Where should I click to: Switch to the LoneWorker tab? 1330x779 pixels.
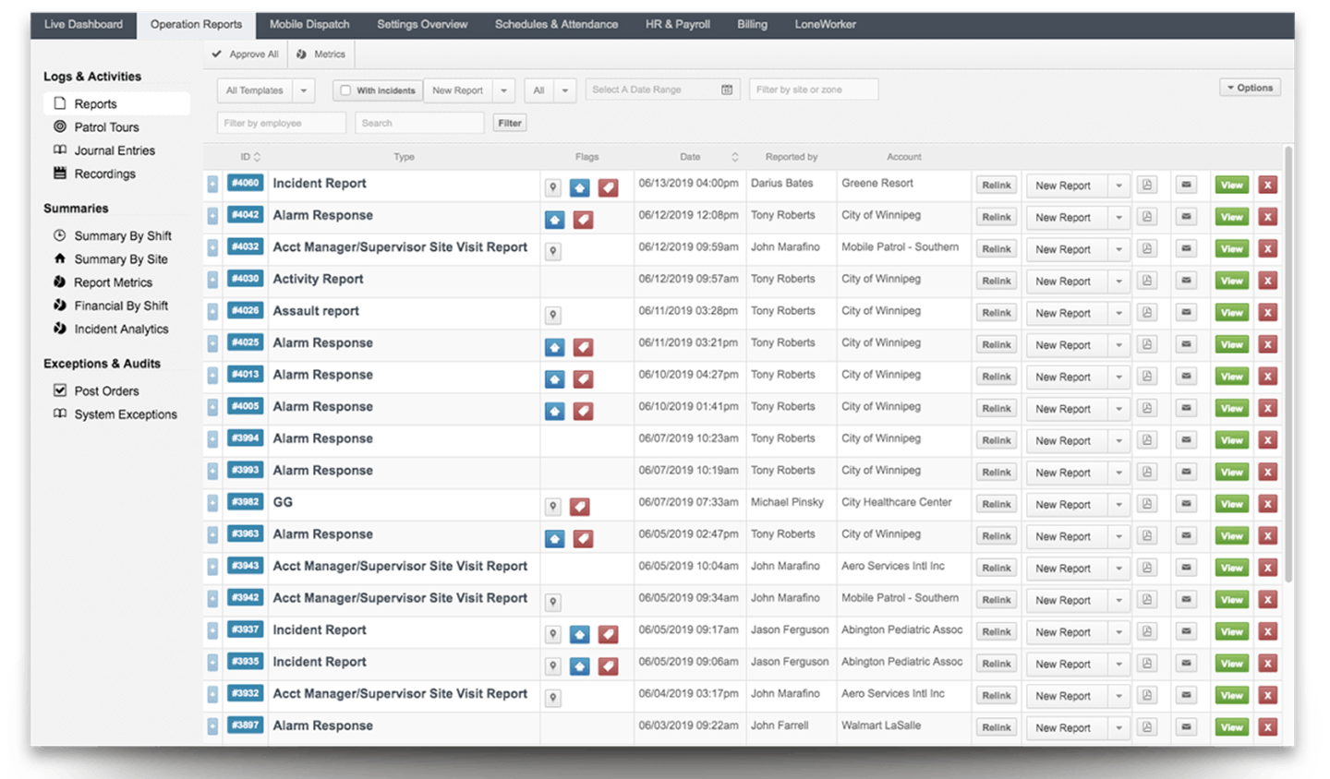click(x=825, y=24)
